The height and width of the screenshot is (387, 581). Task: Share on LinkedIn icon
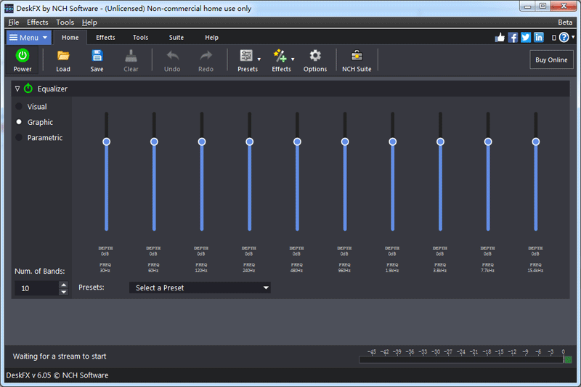pyautogui.click(x=539, y=38)
